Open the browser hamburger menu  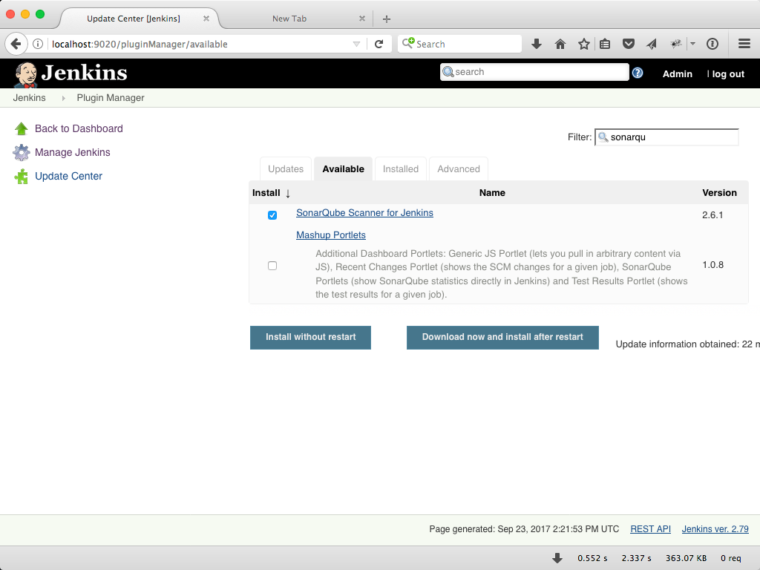coord(744,44)
